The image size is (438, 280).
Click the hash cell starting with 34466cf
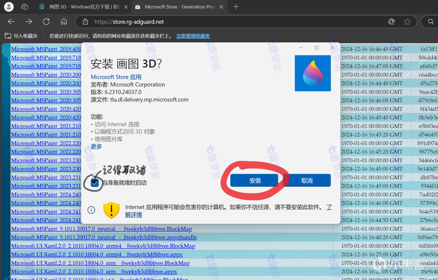click(428, 160)
